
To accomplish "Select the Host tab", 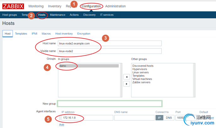I will coord(8,34).
